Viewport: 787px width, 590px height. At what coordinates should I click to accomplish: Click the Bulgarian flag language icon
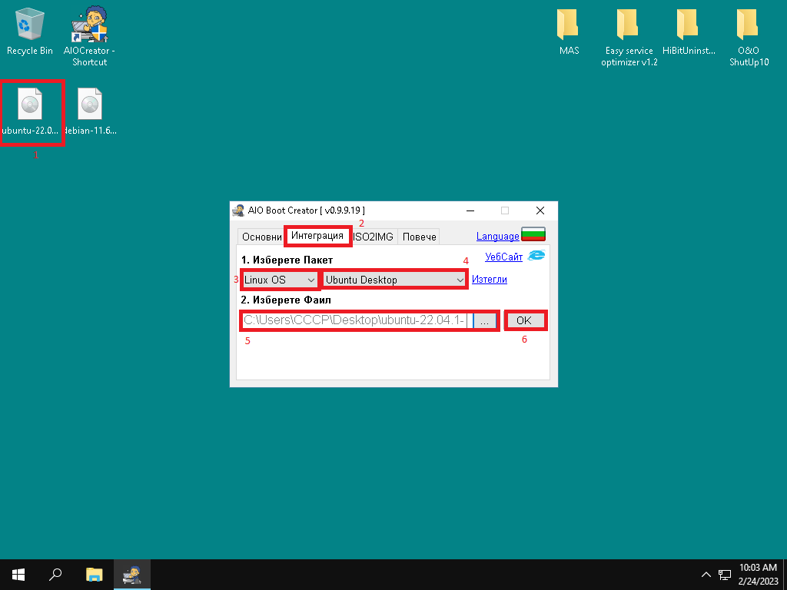click(533, 235)
